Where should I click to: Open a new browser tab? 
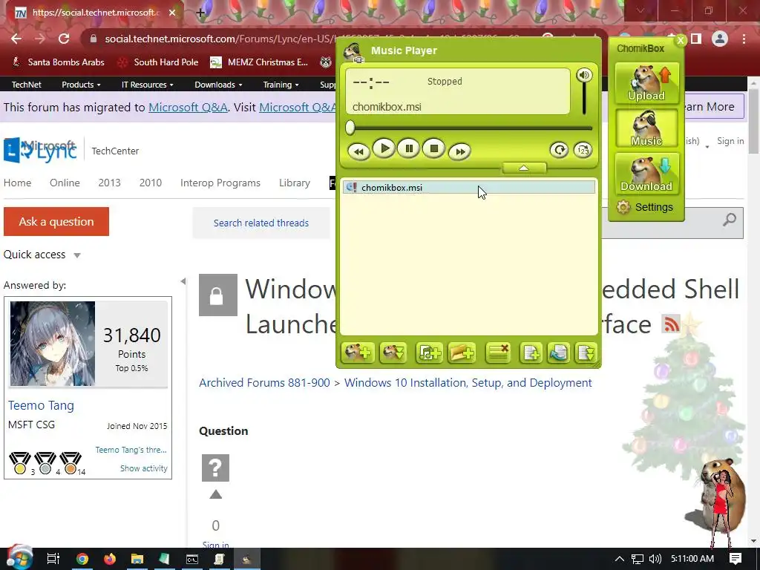(200, 13)
